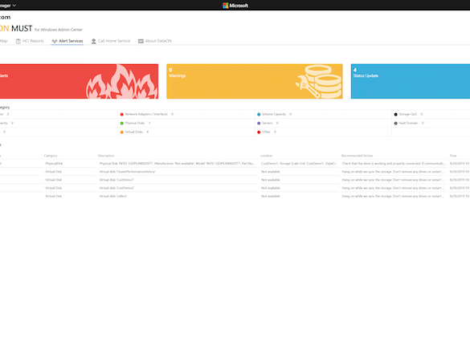This screenshot has height=354, width=470.
Task: Sort by the Location column header
Action: [266, 156]
